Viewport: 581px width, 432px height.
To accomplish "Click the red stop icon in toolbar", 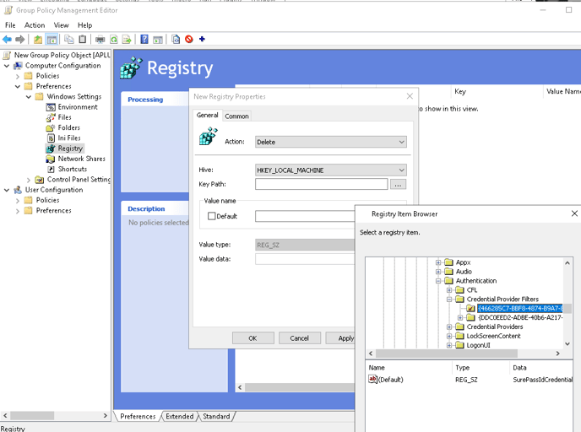I will [189, 40].
